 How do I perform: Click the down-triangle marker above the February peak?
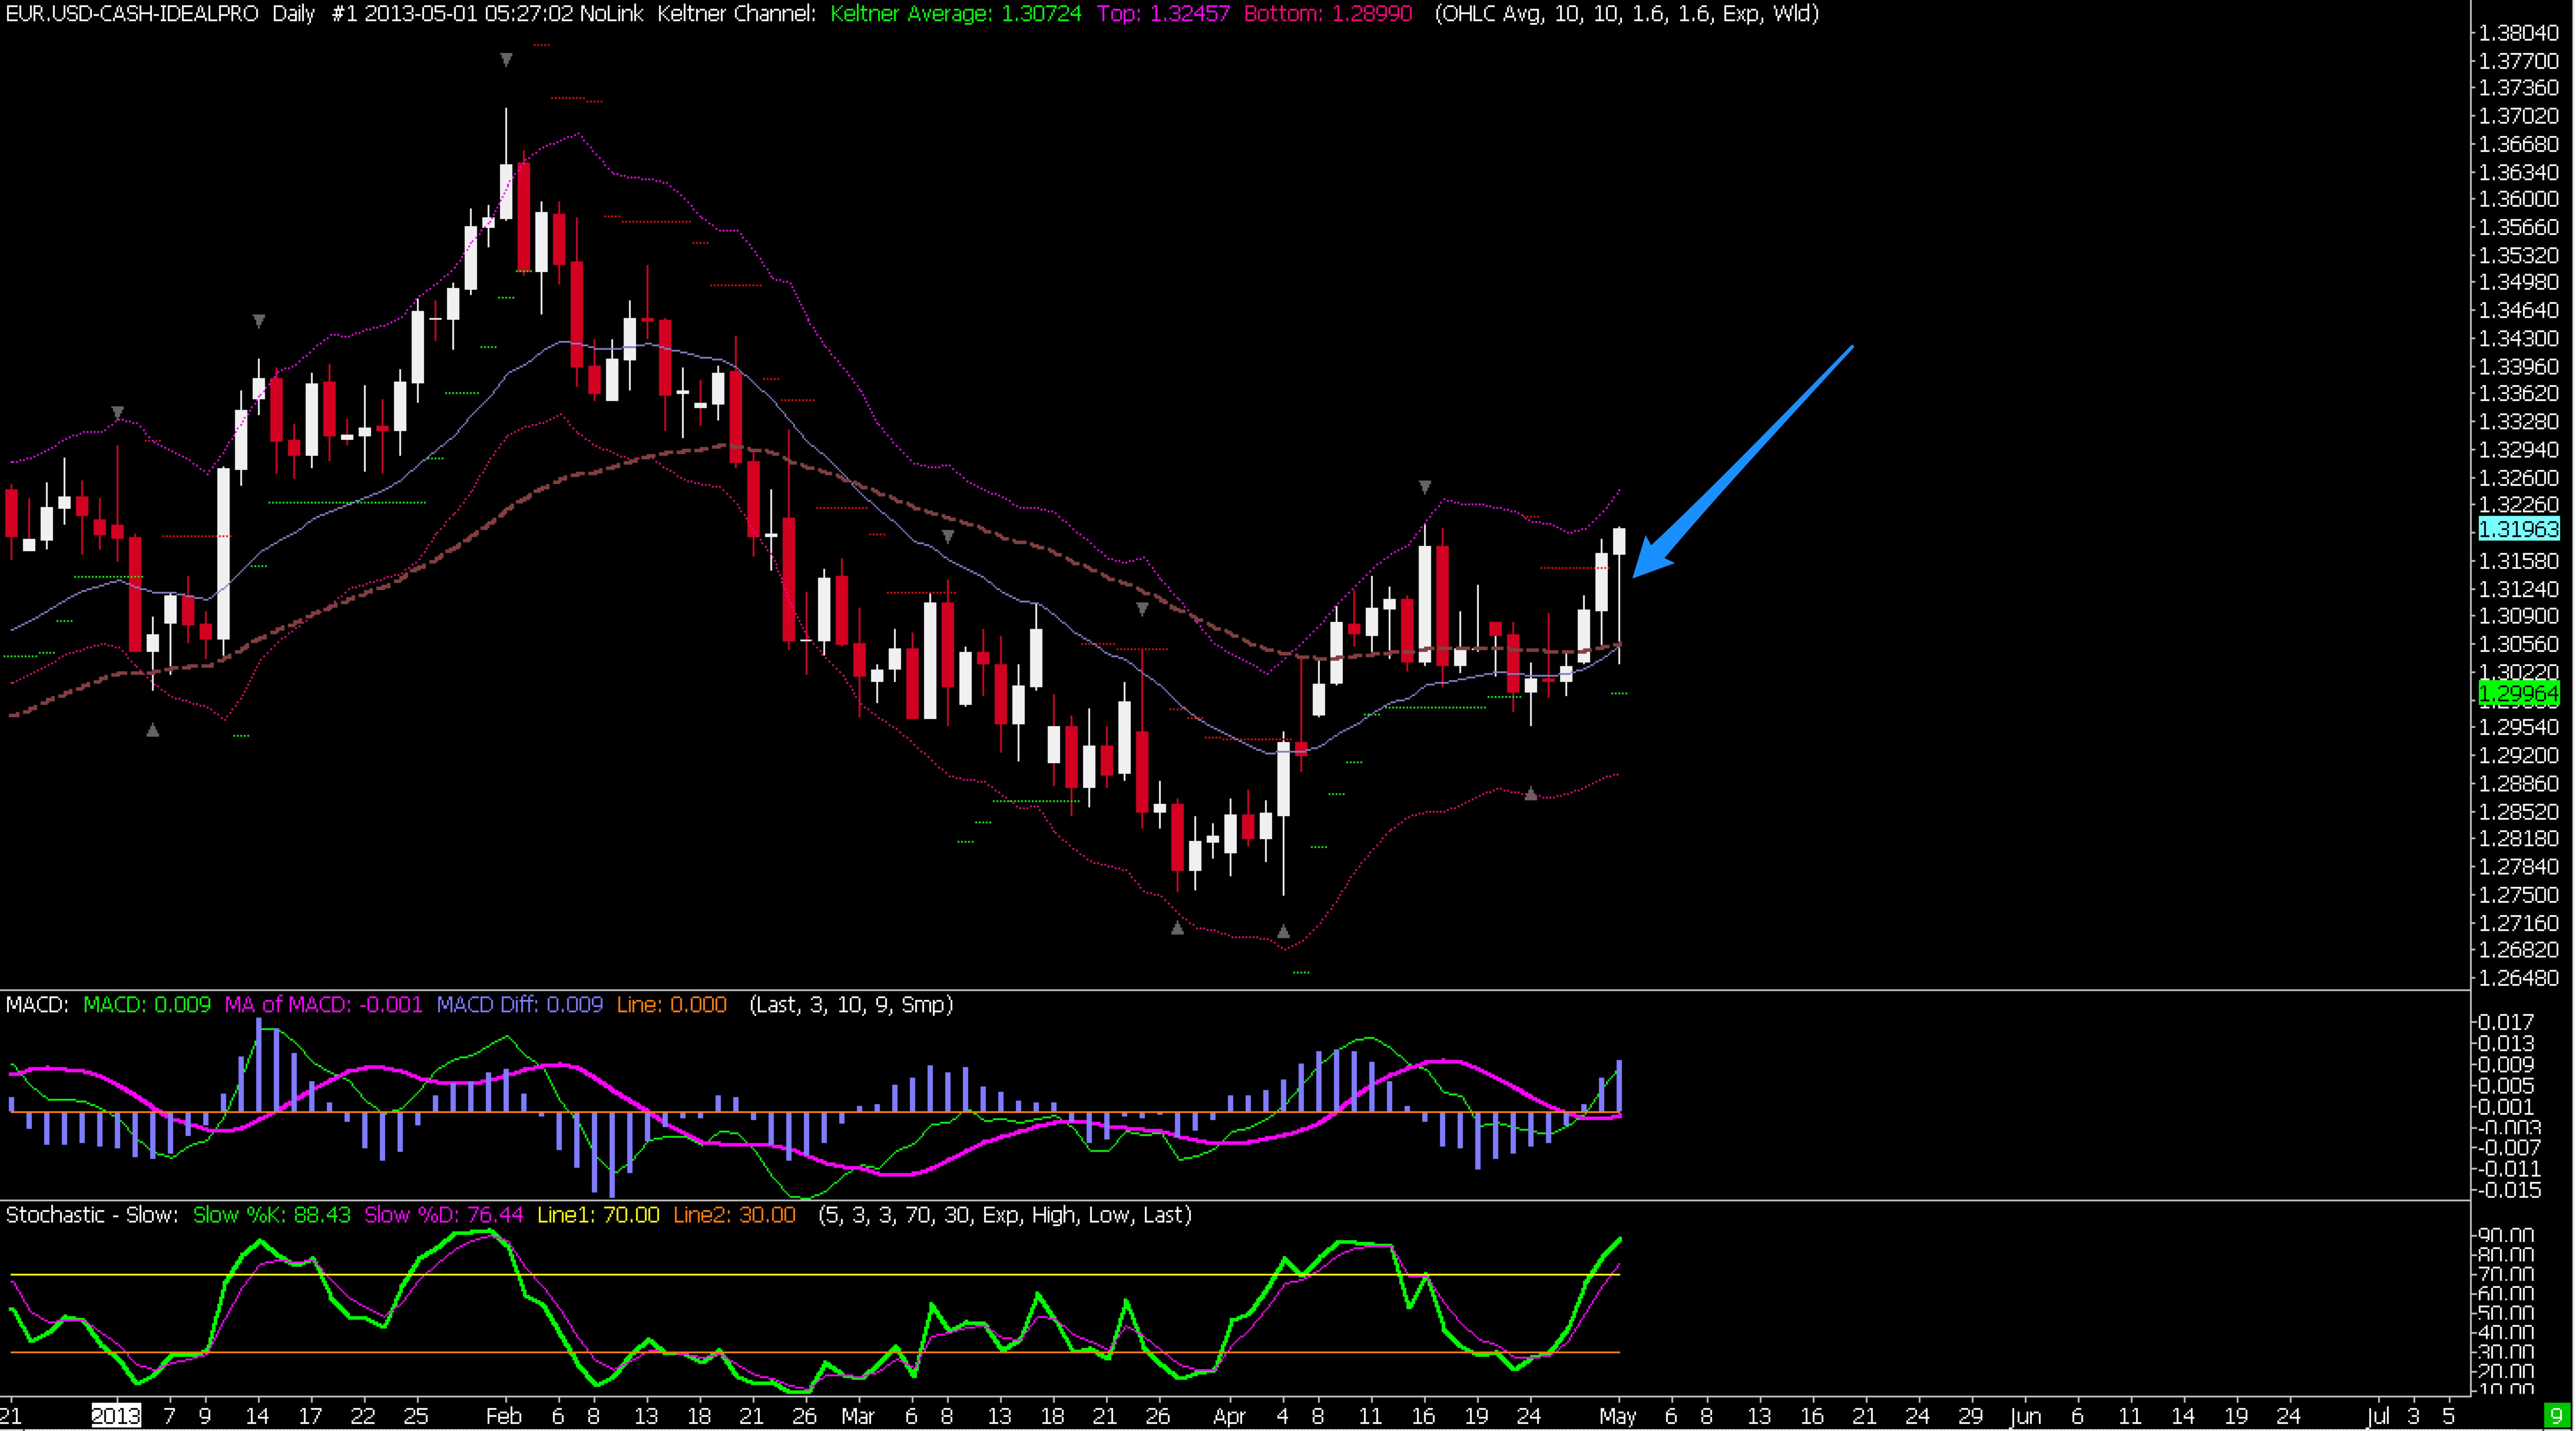click(x=506, y=60)
